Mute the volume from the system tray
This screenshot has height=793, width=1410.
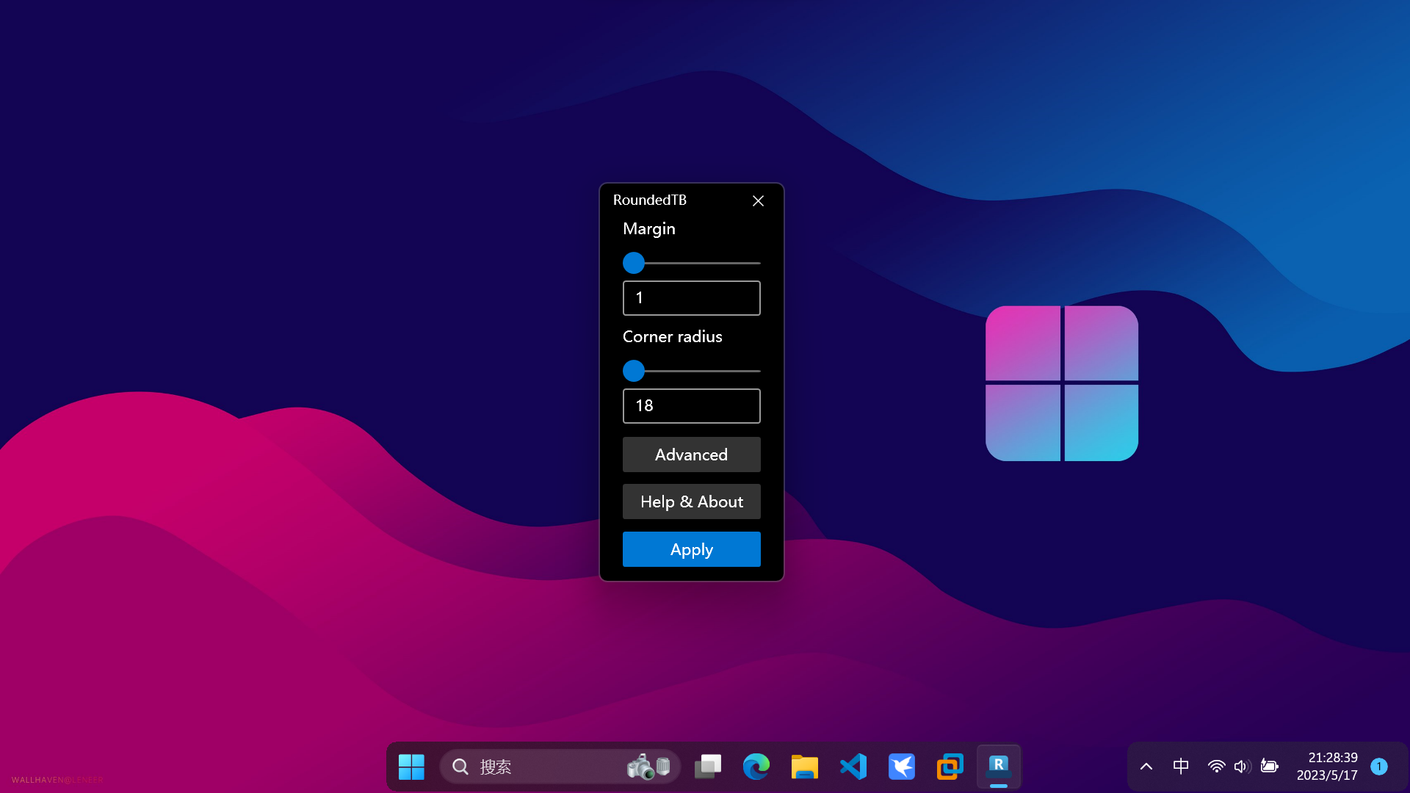[x=1242, y=766]
